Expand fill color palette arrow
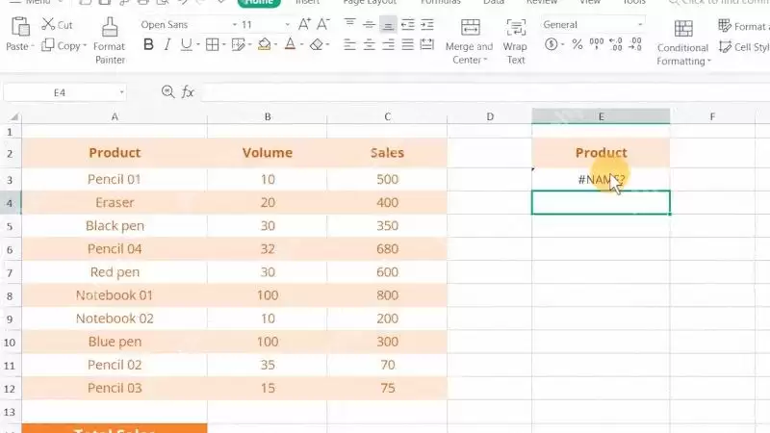The image size is (770, 433). coord(275,45)
